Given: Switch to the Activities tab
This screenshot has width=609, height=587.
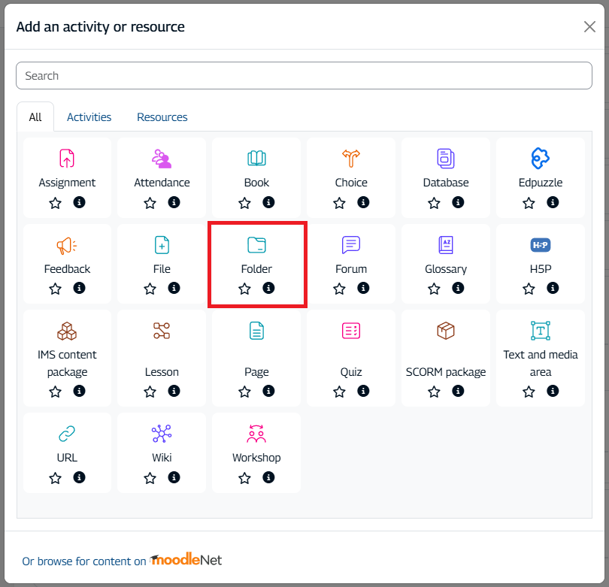Looking at the screenshot, I should (89, 117).
